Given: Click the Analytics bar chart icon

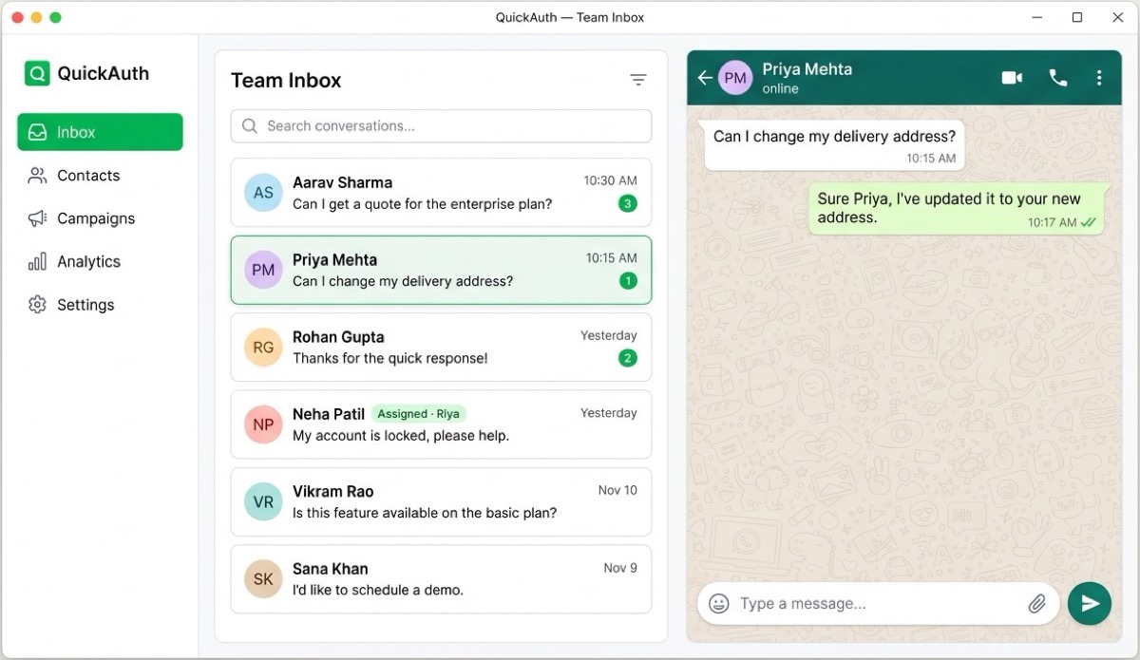Looking at the screenshot, I should (x=37, y=261).
